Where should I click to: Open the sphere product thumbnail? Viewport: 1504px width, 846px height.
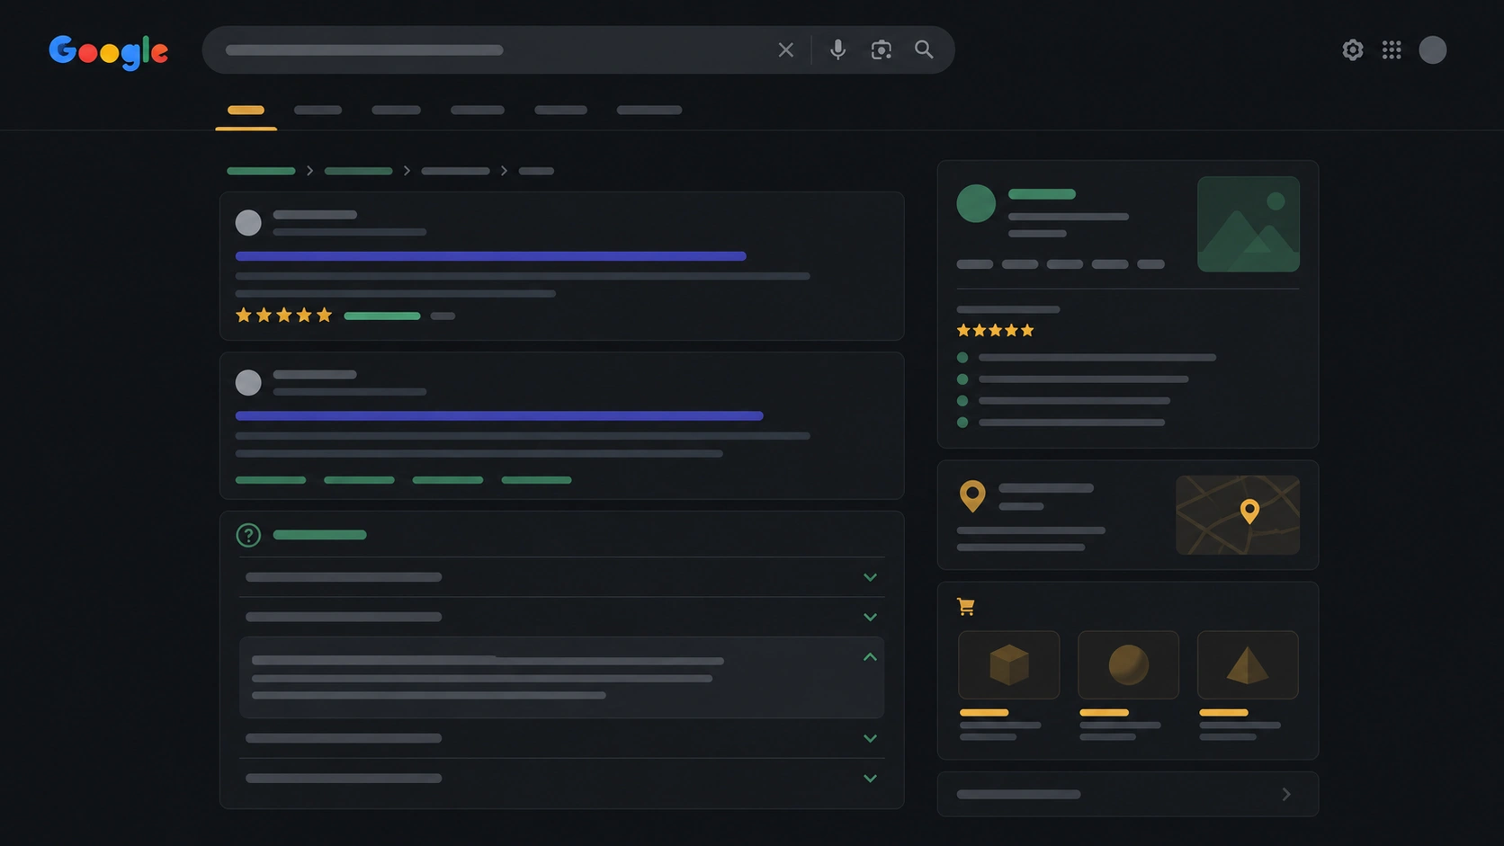(x=1128, y=665)
